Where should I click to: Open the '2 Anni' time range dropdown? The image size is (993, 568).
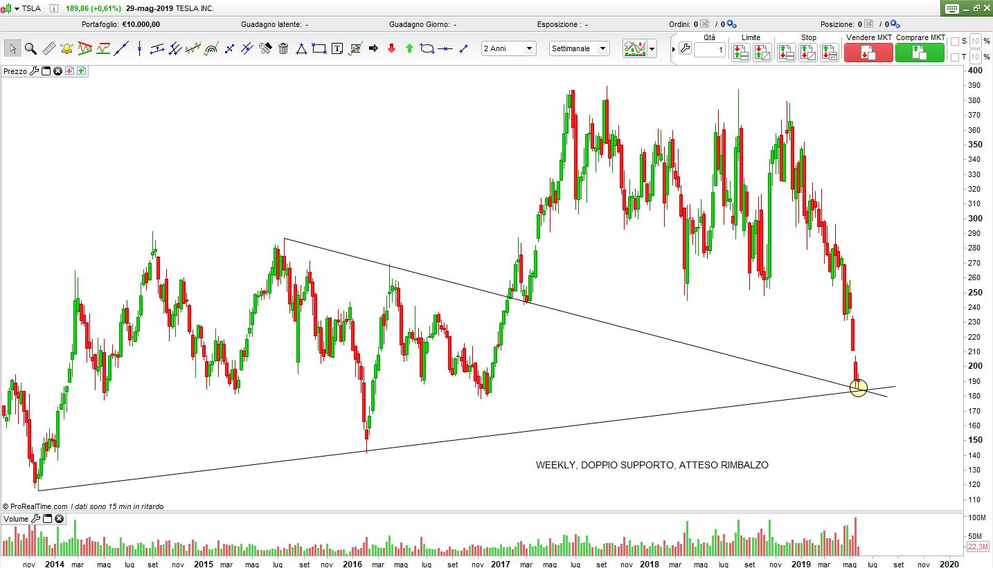point(509,48)
